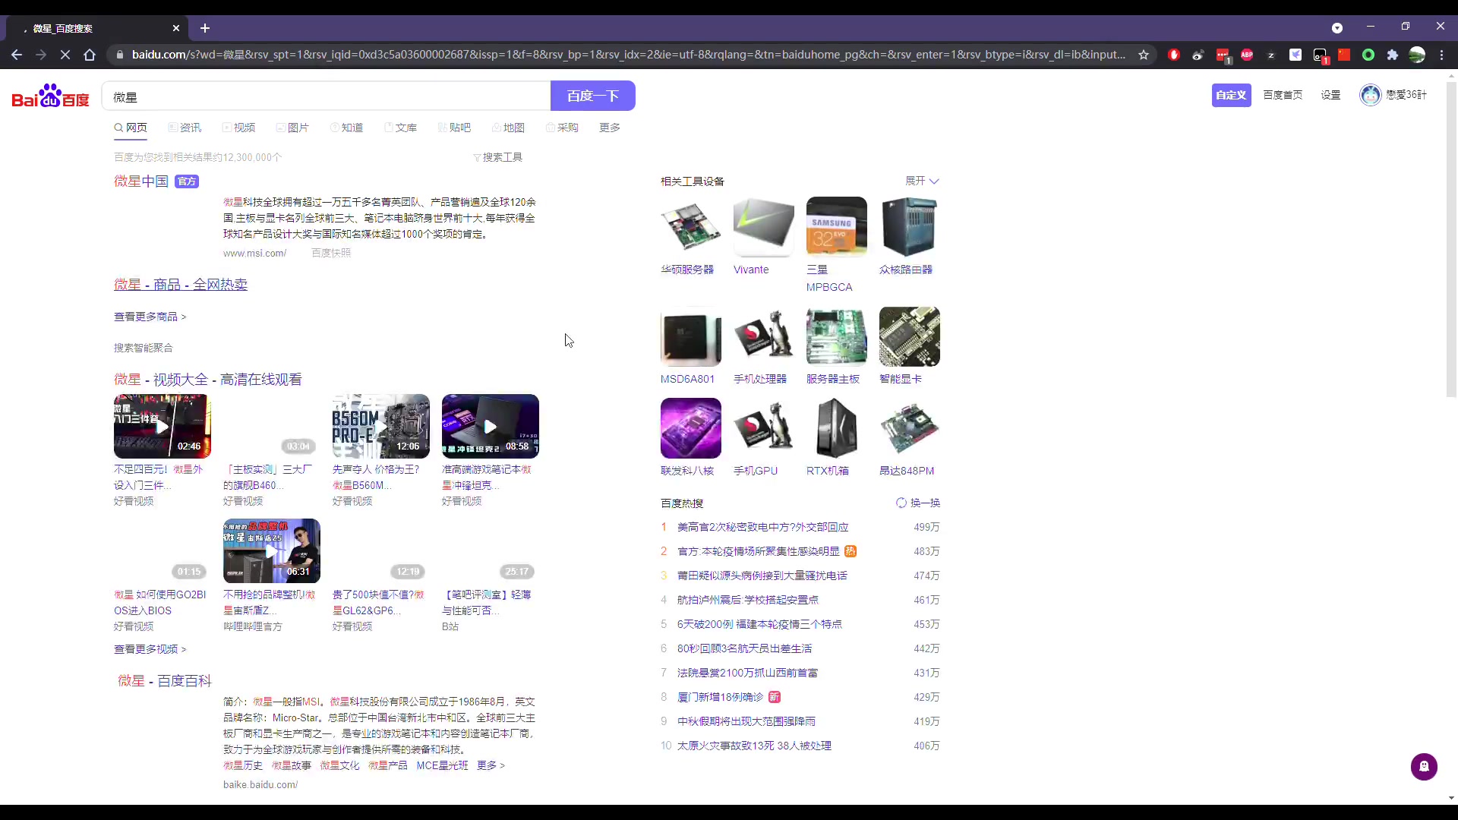Click the address bar URL
This screenshot has height=820, width=1458.
coord(629,55)
